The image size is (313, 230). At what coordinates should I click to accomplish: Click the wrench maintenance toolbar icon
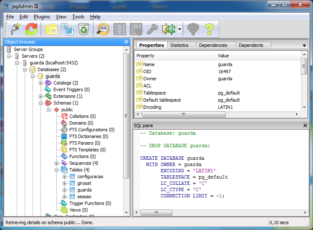click(152, 29)
